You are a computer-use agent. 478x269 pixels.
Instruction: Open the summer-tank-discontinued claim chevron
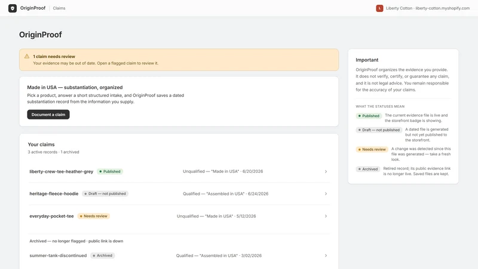point(326,256)
